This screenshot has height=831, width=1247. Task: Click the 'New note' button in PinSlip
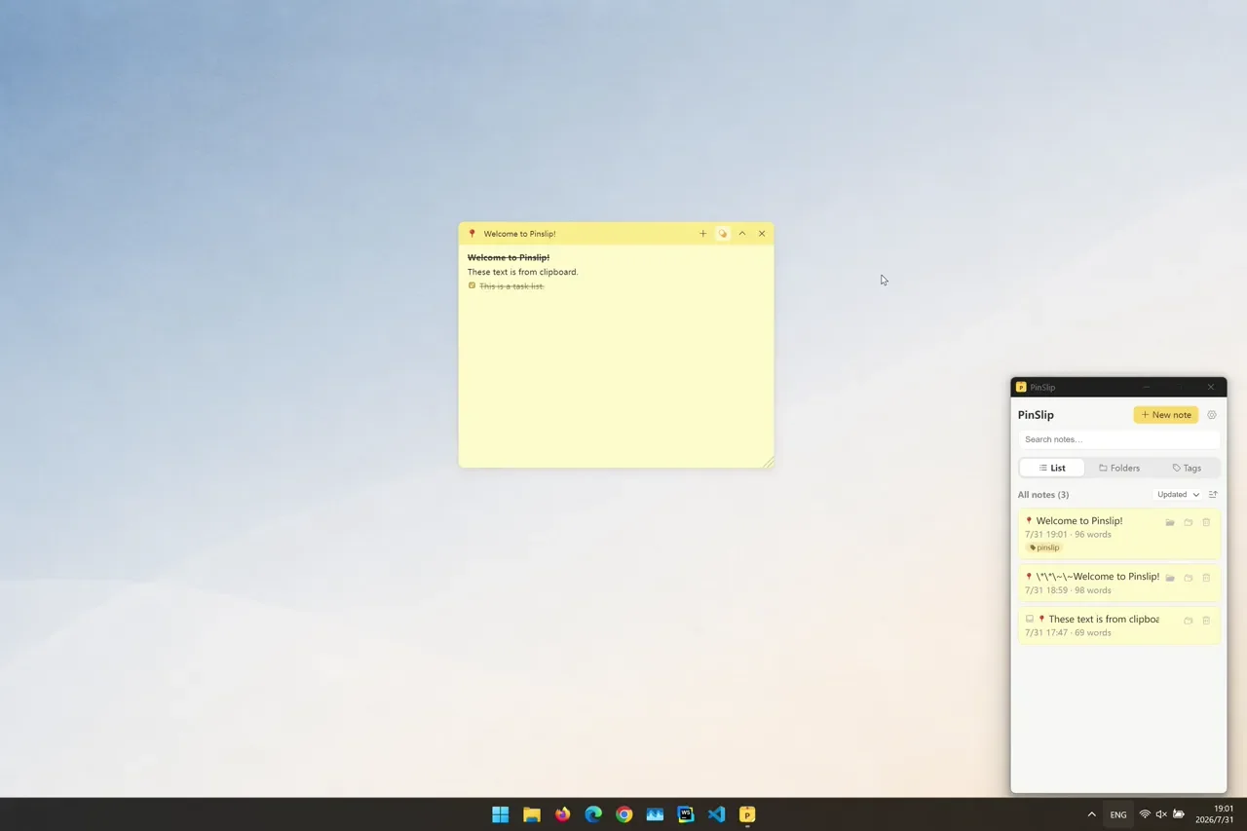click(1166, 415)
